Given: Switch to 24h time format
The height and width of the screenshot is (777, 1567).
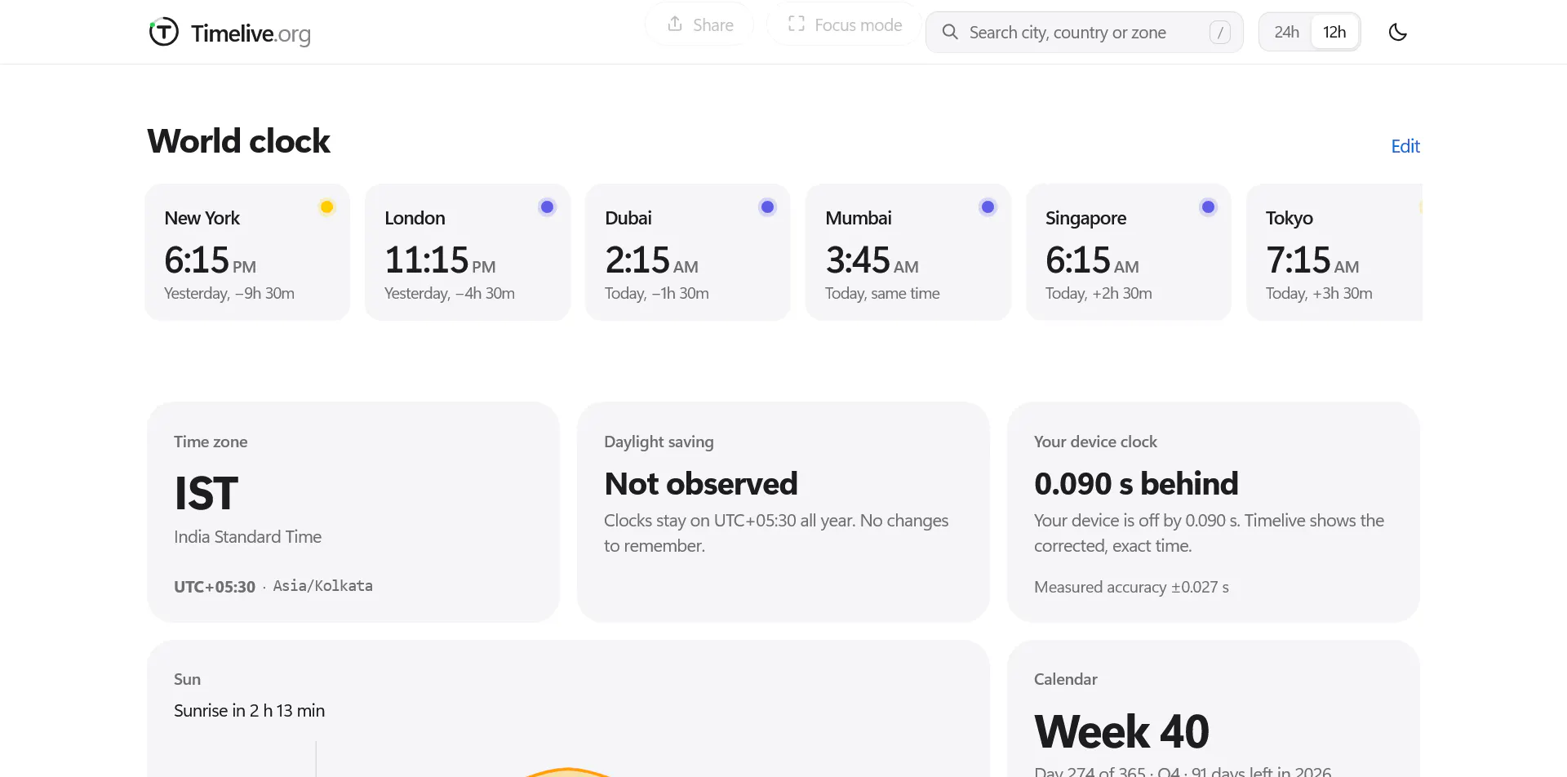Looking at the screenshot, I should [x=1286, y=32].
